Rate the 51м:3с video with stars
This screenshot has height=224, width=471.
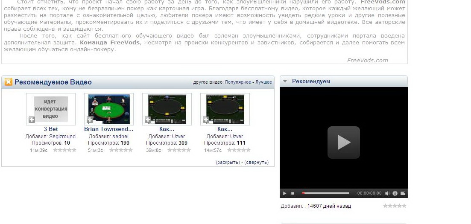tap(121, 150)
